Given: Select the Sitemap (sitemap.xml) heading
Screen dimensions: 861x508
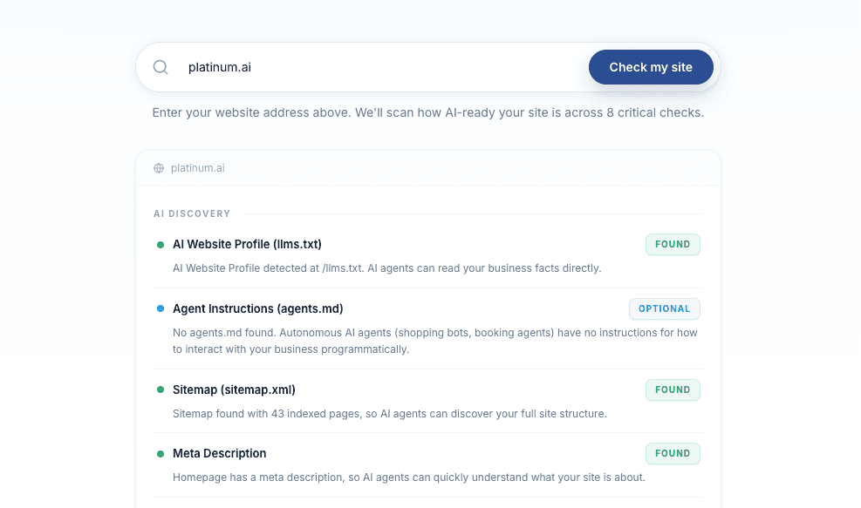Looking at the screenshot, I should (234, 389).
